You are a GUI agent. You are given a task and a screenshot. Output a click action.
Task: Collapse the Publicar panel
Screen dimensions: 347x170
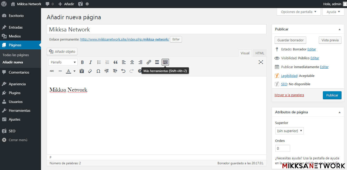tap(339, 29)
